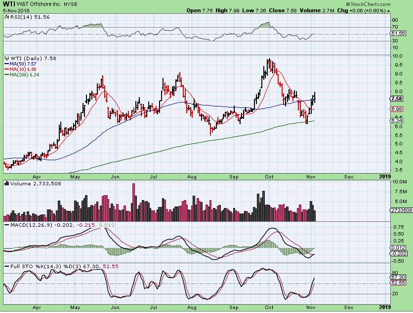The width and height of the screenshot is (413, 313).
Task: Click the 10.0M volume axis label
Action: (x=400, y=182)
